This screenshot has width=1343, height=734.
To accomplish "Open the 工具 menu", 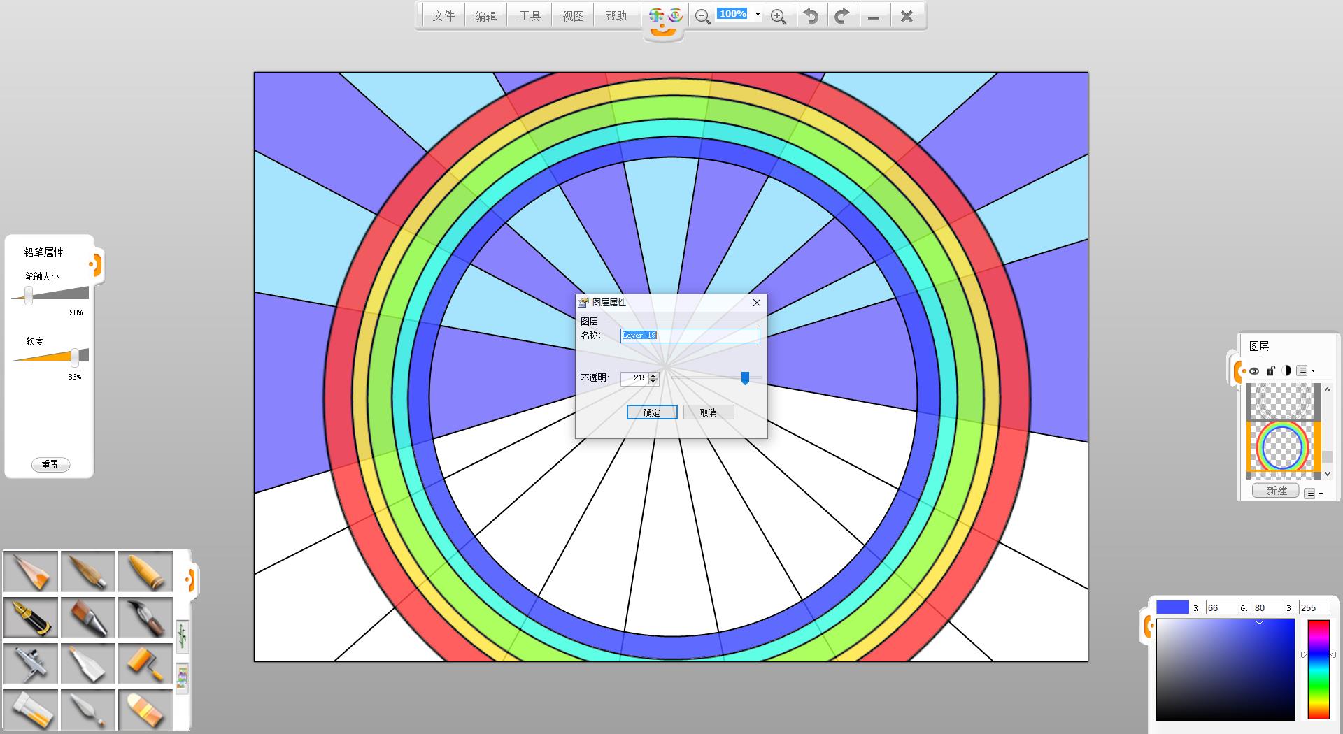I will click(x=530, y=16).
